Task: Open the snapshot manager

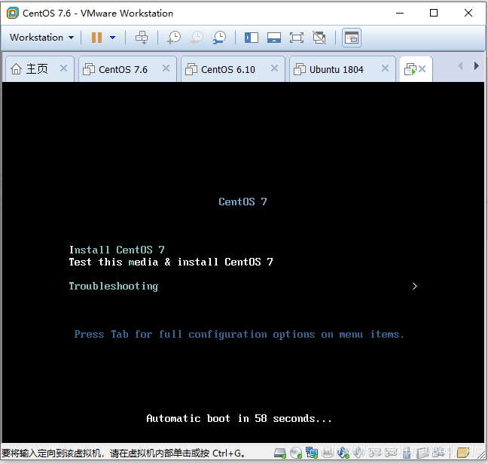Action: click(220, 38)
